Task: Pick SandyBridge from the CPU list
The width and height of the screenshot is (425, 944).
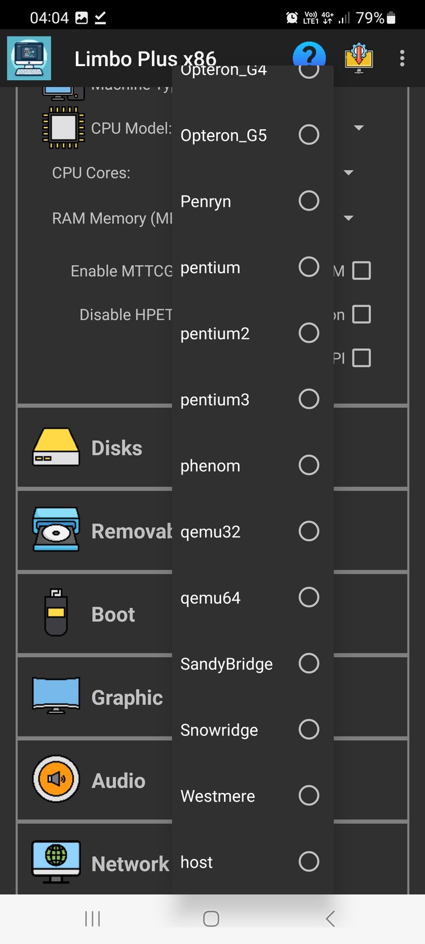Action: 308,664
